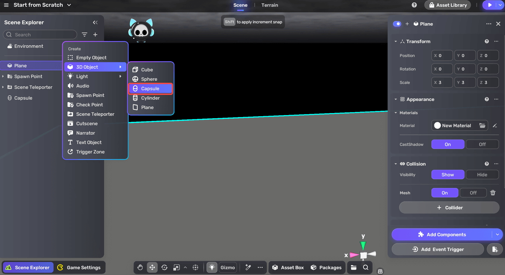505x275 pixels.
Task: Open the Start from Scratch dropdown
Action: tap(69, 5)
